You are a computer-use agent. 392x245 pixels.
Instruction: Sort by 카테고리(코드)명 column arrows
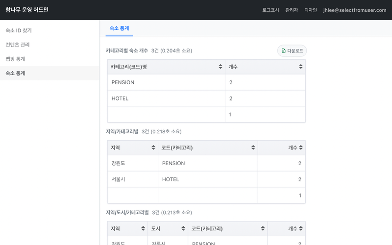[x=220, y=67]
